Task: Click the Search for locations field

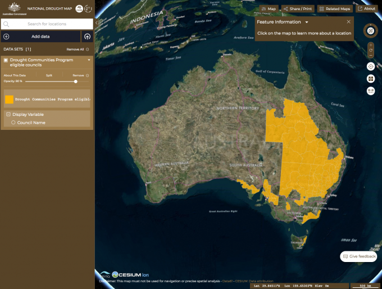Action: (47, 24)
